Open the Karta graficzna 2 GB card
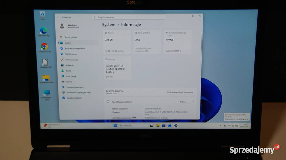The height and width of the screenshot is (160, 286). (x=147, y=42)
